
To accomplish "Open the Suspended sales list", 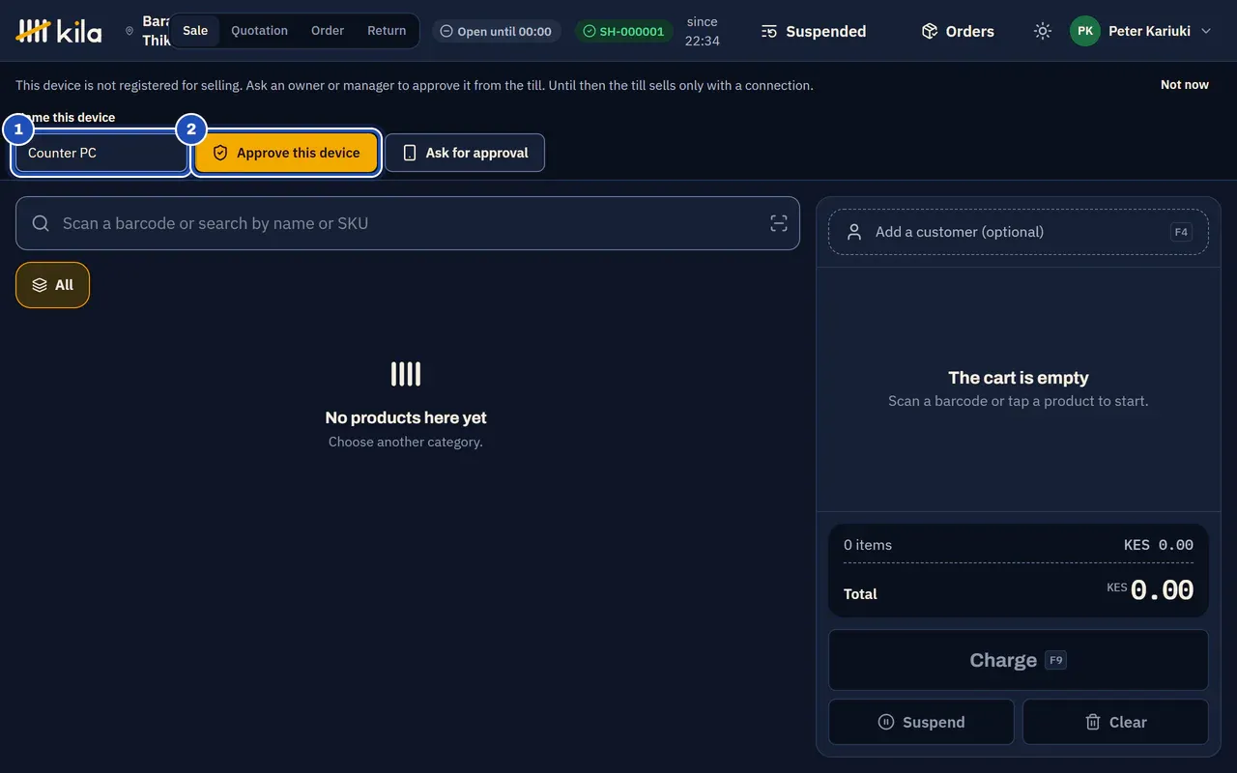I will pos(814,31).
